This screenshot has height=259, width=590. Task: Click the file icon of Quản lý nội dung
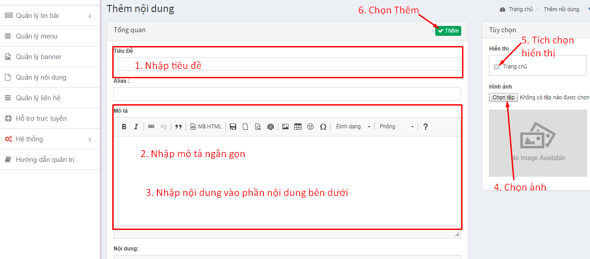(x=8, y=77)
